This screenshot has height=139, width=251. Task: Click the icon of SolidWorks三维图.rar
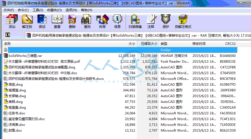pyautogui.click(x=5, y=56)
